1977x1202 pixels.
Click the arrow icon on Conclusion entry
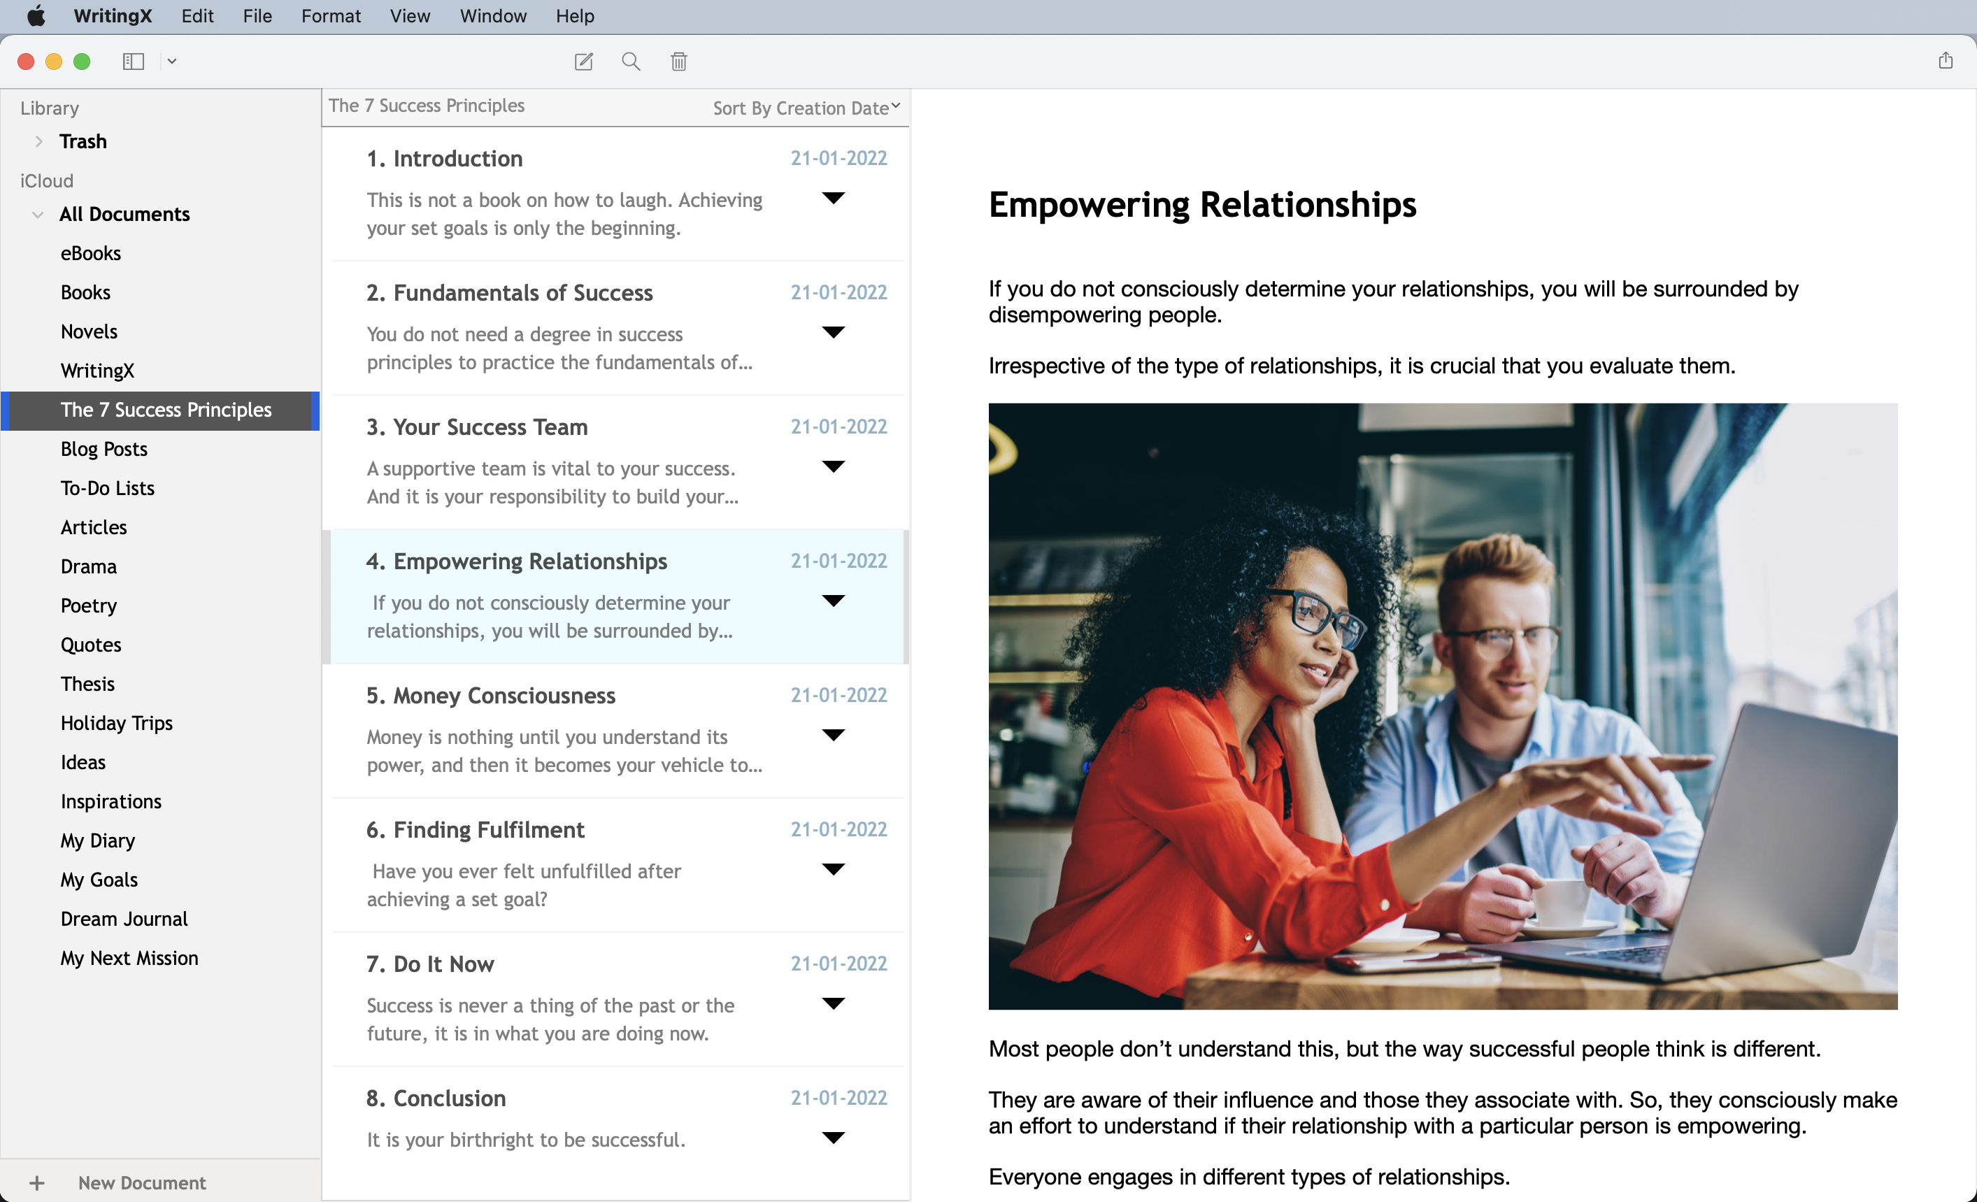(834, 1137)
